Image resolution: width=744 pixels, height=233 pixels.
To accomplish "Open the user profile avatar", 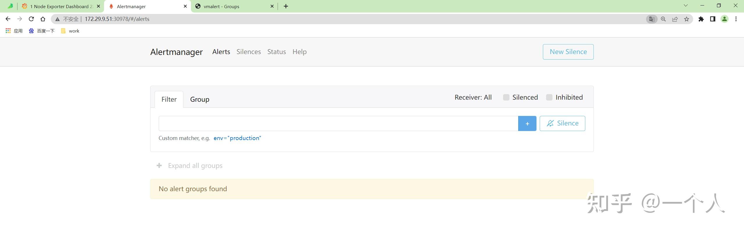I will click(x=725, y=19).
